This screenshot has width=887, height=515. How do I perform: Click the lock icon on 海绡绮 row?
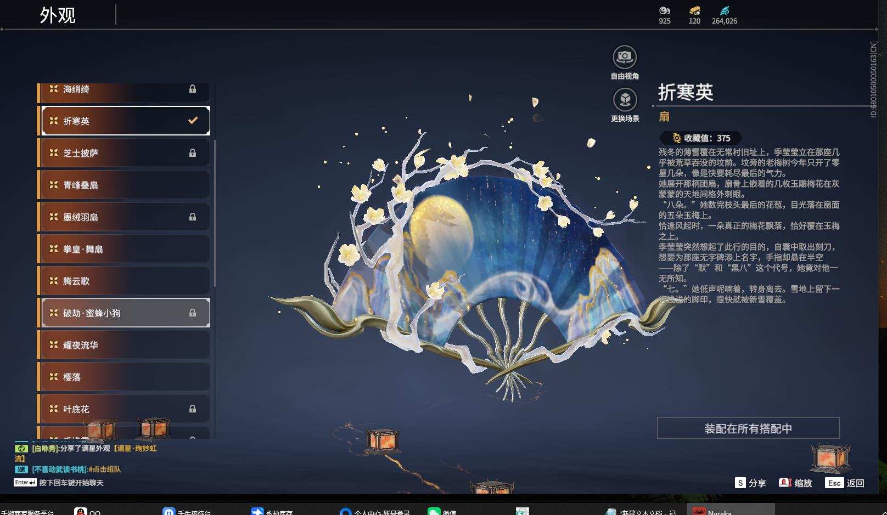click(x=193, y=89)
